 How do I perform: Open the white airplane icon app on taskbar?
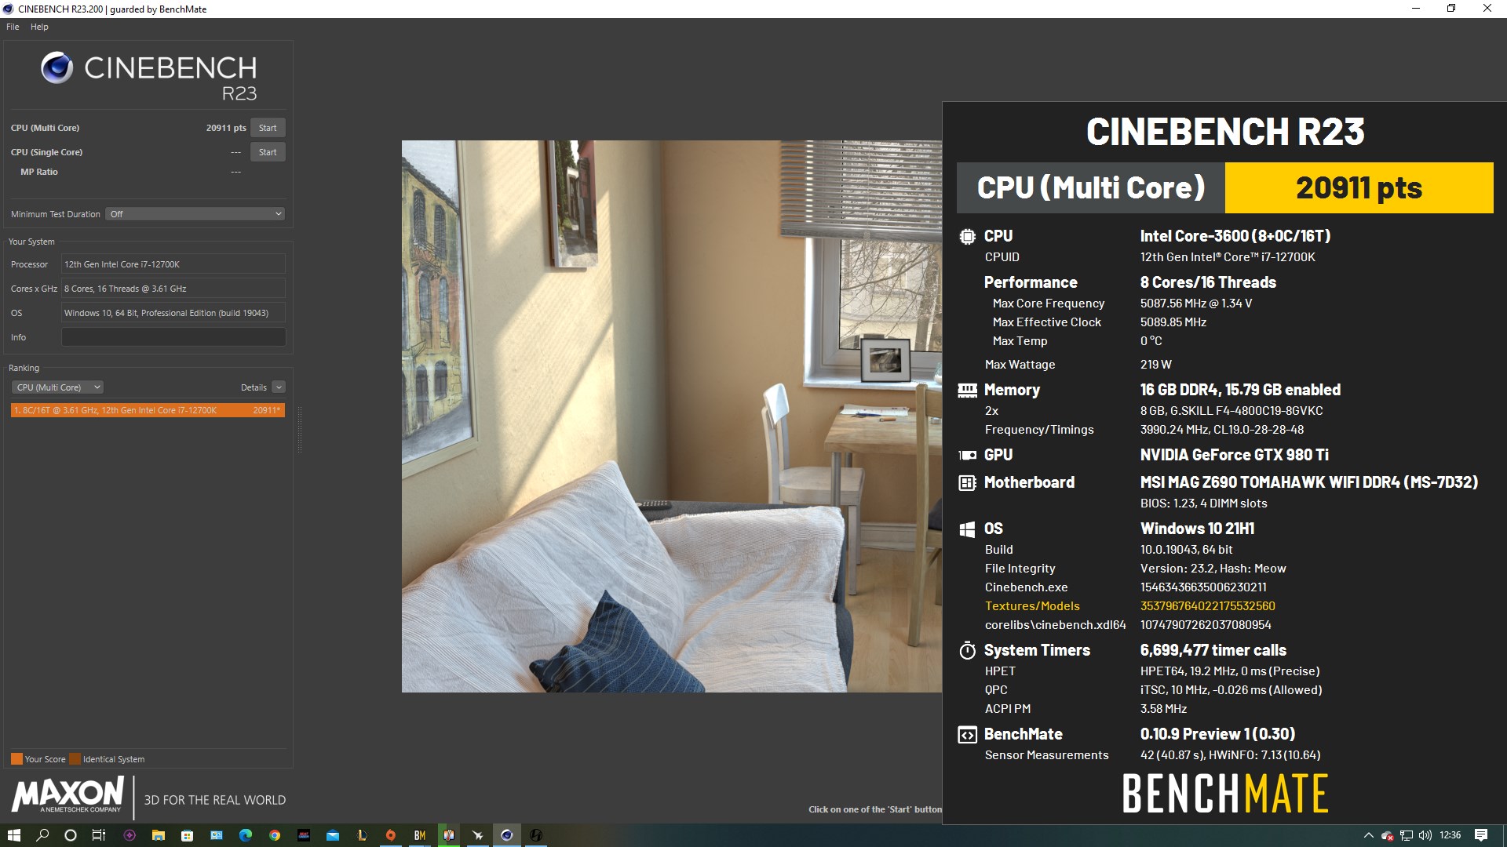point(477,835)
